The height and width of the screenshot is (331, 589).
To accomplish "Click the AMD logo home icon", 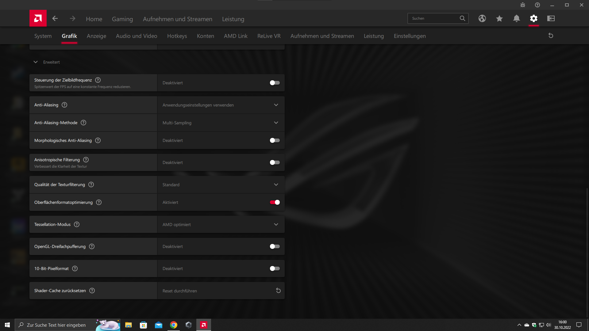I will tap(38, 18).
